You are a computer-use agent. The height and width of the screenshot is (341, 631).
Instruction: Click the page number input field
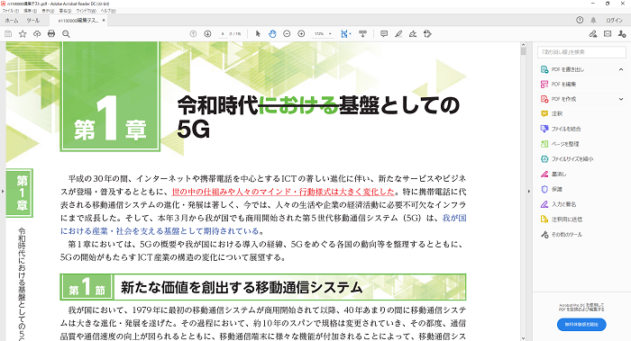coord(223,34)
